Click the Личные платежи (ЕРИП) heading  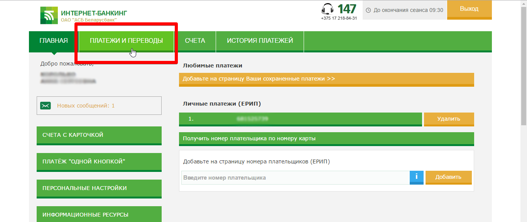click(x=222, y=104)
